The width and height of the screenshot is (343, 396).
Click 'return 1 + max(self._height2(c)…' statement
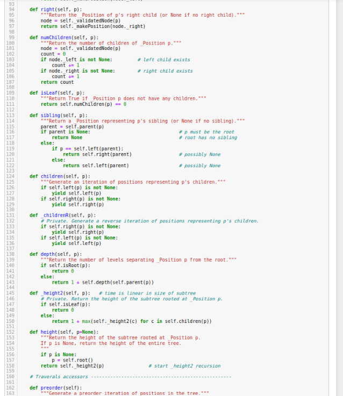tap(132, 321)
